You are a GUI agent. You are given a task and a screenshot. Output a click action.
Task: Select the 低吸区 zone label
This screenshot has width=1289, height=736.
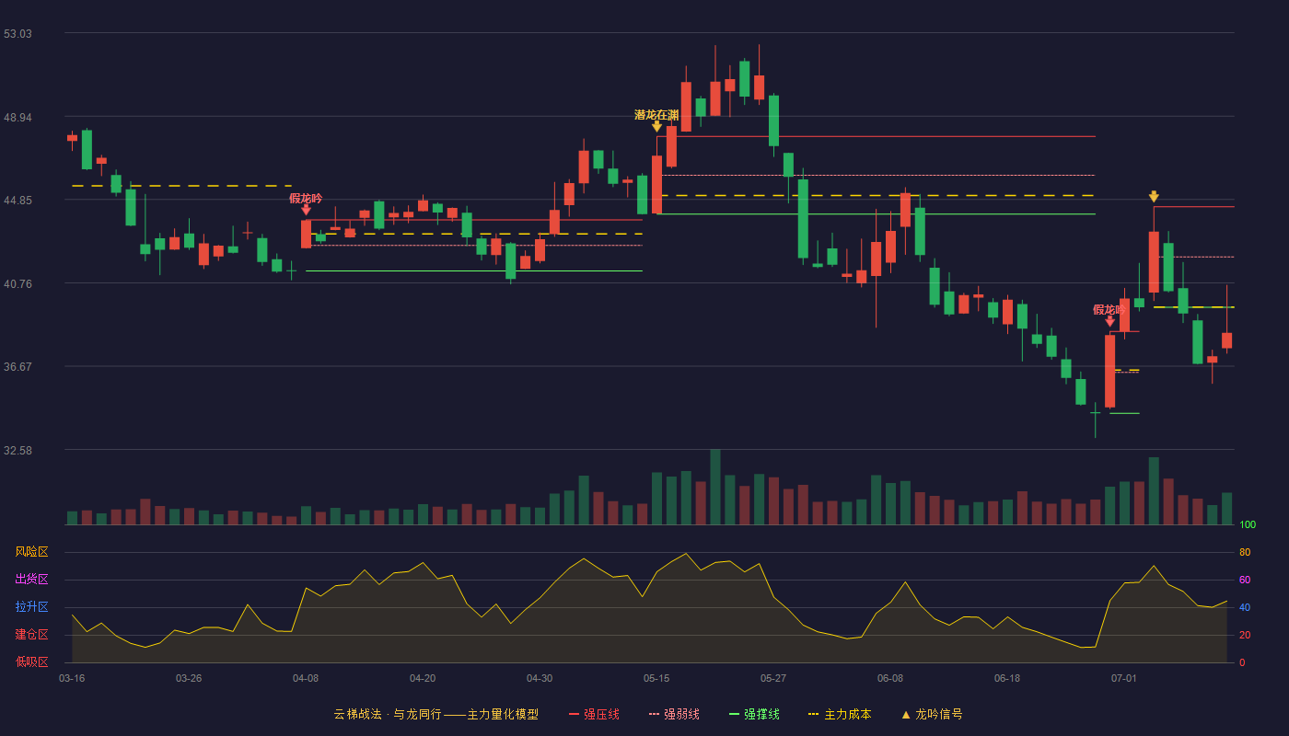point(31,661)
